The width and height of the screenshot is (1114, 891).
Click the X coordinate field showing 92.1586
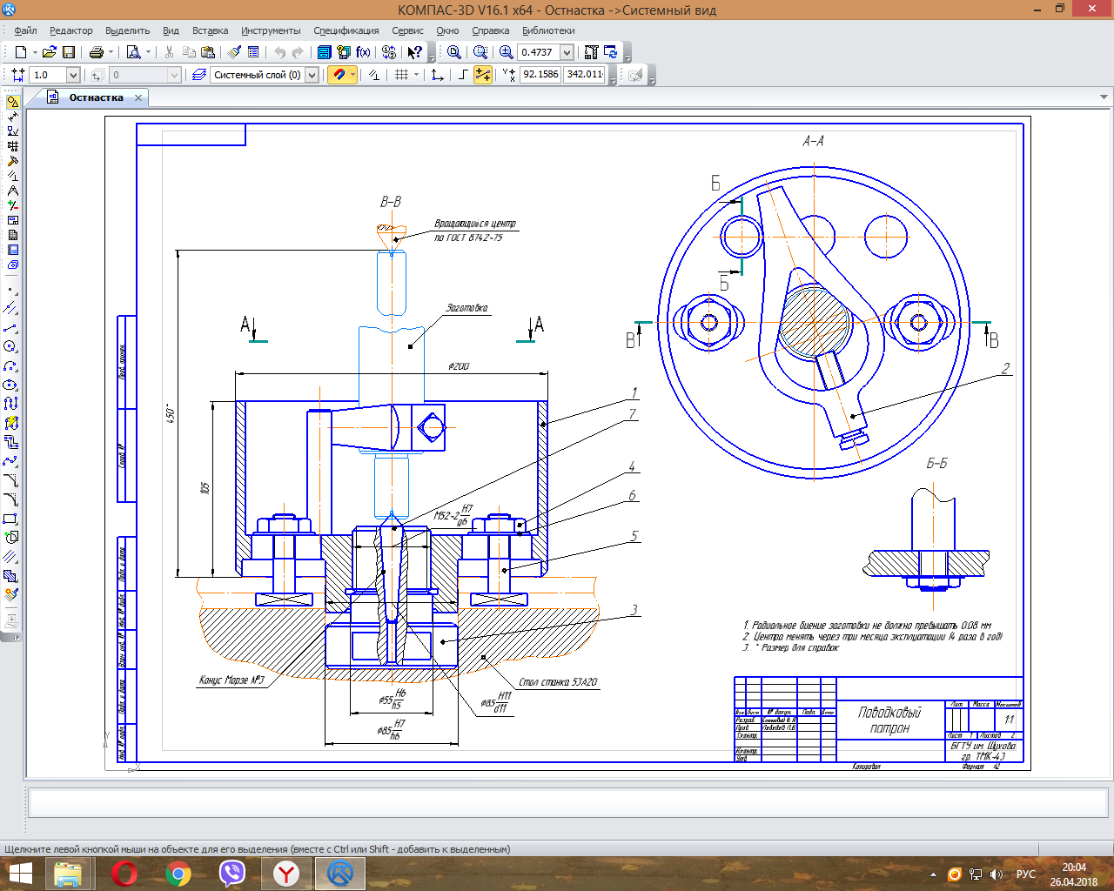[540, 75]
